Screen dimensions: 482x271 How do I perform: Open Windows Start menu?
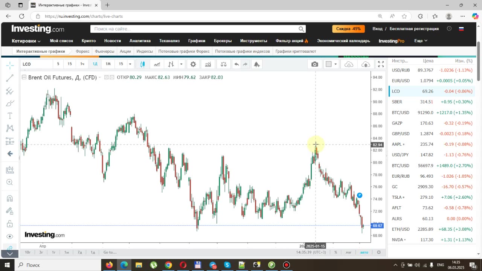(8, 265)
